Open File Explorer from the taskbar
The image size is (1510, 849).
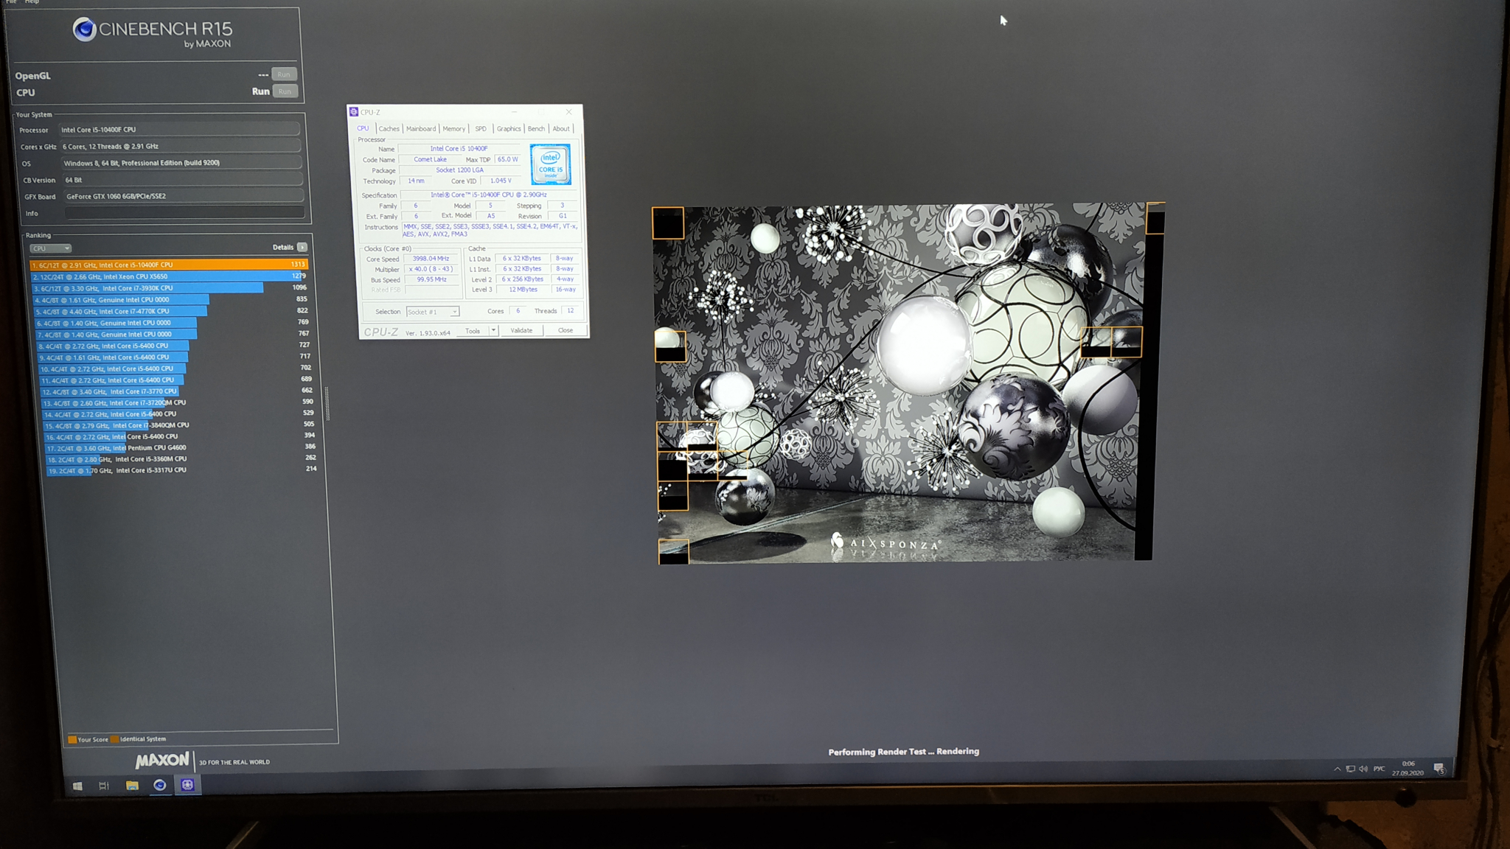[x=132, y=786]
